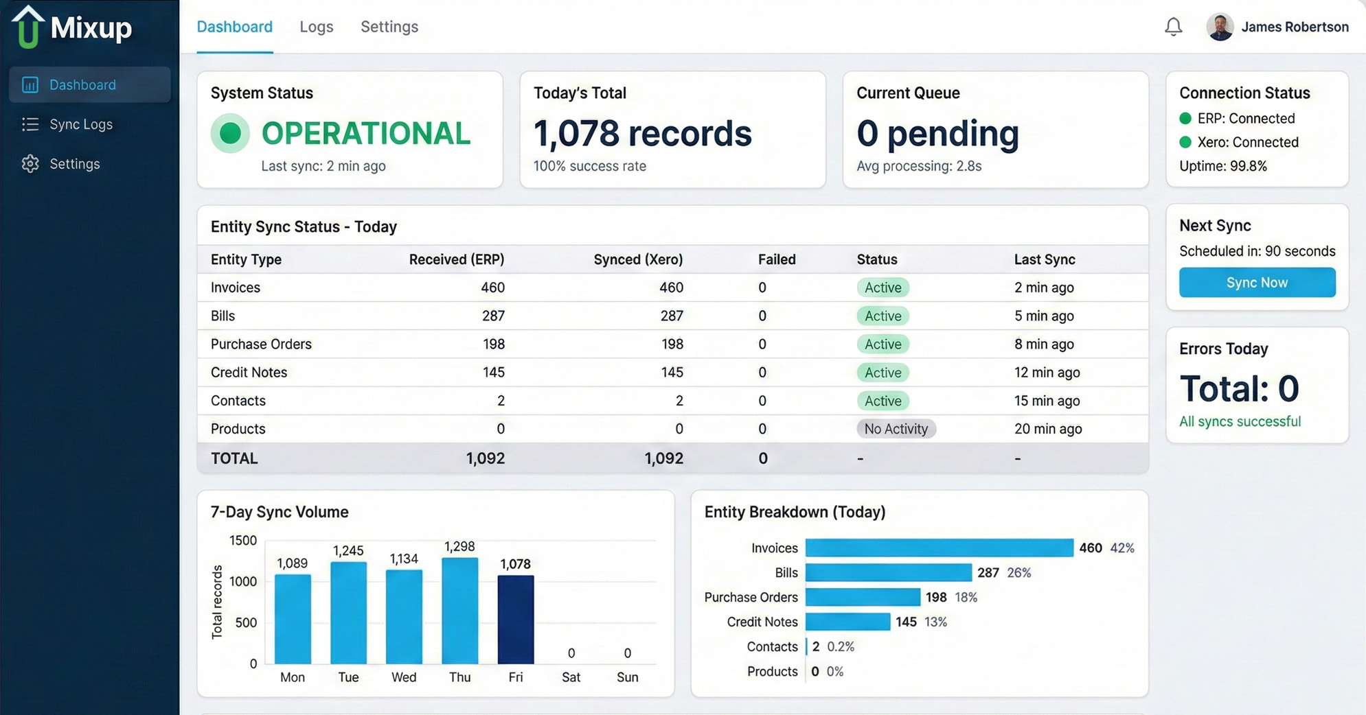
Task: Open notifications via the bell icon
Action: point(1173,27)
